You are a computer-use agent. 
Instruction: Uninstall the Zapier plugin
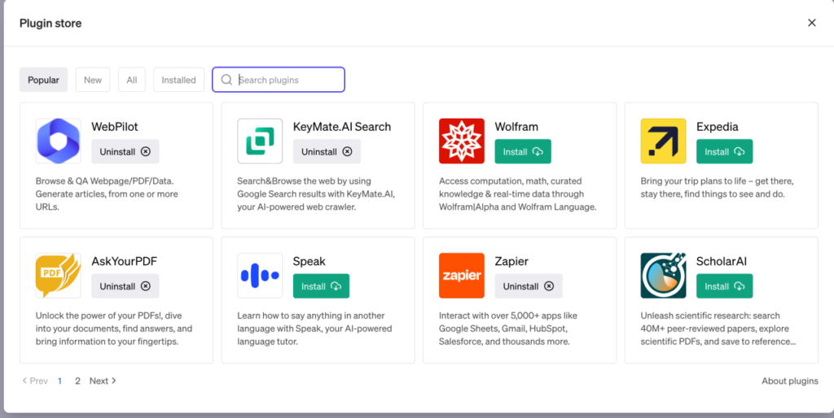pos(528,286)
